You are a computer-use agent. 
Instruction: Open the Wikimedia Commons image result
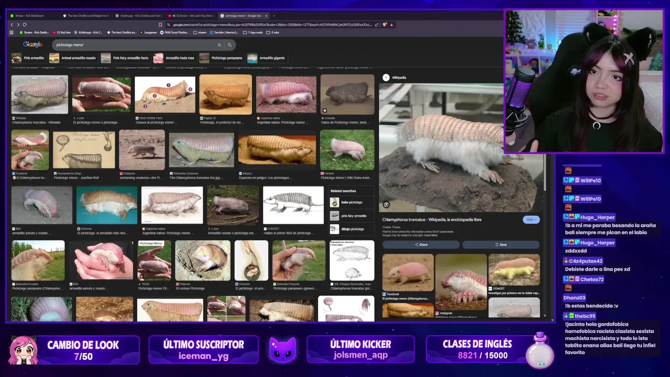coord(202,150)
